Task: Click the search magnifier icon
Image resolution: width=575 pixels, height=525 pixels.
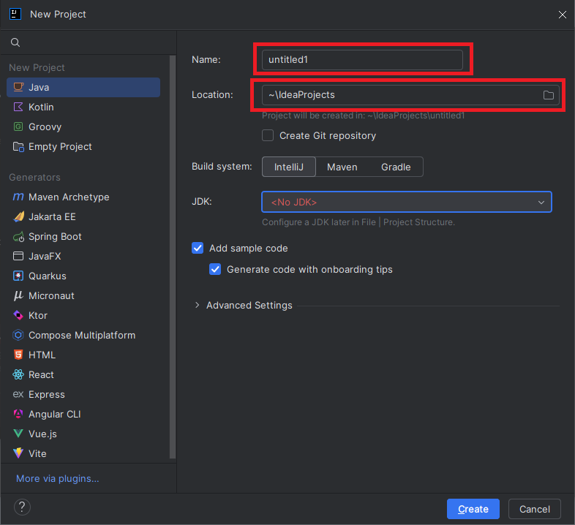Action: pyautogui.click(x=15, y=42)
